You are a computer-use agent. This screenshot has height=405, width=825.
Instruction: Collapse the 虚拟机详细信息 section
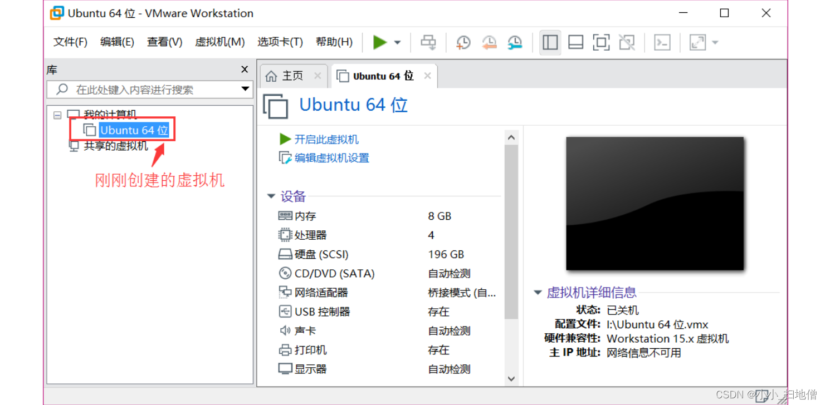(538, 292)
